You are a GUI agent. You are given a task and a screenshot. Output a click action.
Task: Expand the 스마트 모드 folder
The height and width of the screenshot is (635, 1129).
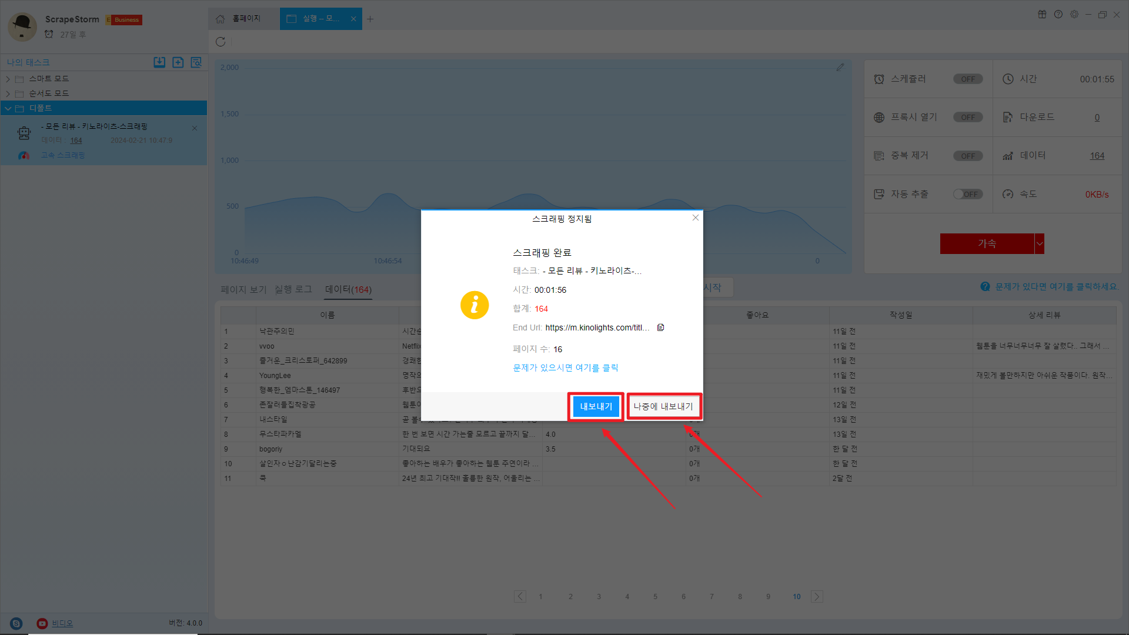point(8,79)
